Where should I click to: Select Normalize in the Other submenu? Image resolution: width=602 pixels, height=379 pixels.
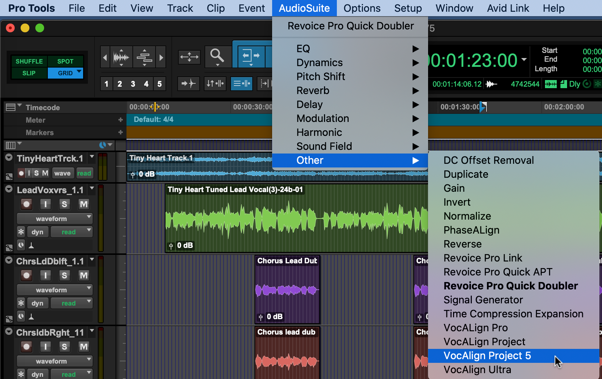tap(467, 216)
